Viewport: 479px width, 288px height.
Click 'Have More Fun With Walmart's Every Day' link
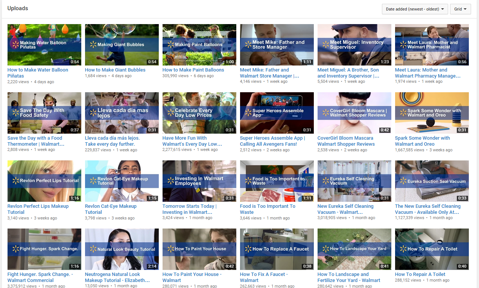click(192, 141)
